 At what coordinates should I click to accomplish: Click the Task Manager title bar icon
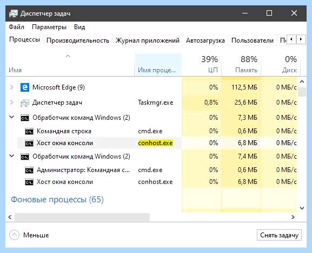[14, 13]
